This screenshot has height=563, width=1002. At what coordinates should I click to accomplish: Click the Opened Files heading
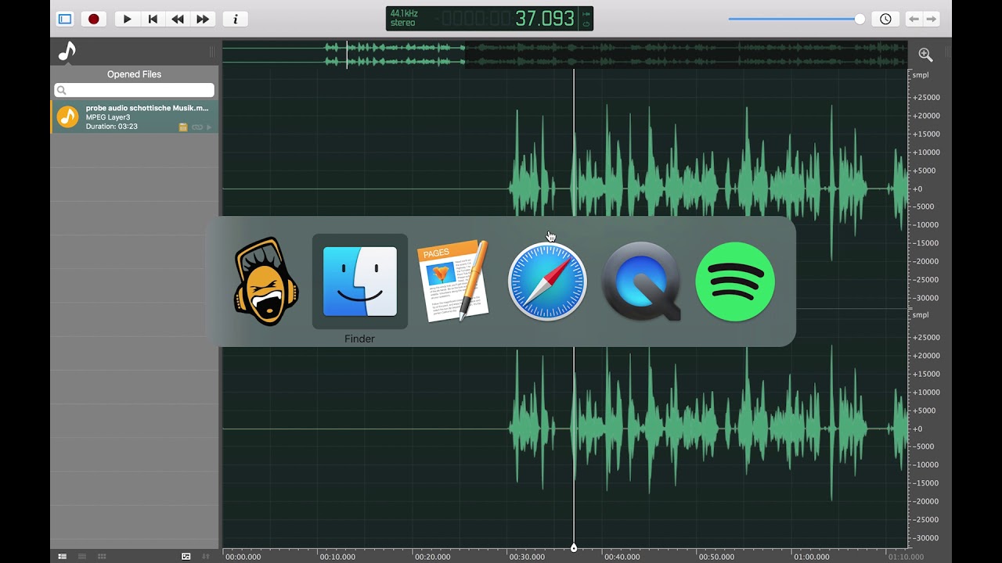[x=134, y=74]
